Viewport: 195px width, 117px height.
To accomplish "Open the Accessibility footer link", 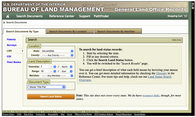I will 53,114.
